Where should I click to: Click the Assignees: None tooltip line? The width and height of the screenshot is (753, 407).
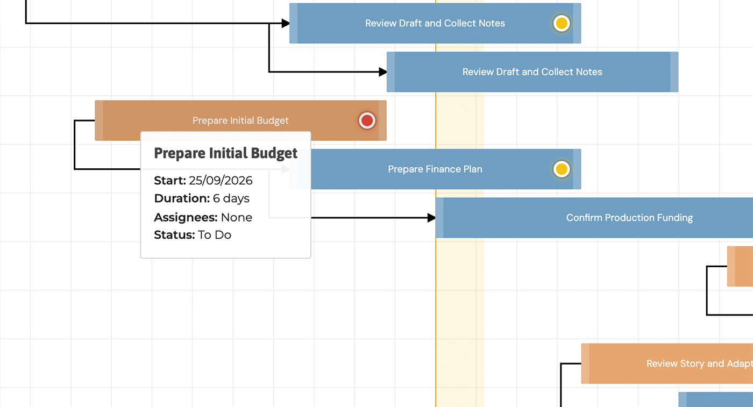pos(203,217)
